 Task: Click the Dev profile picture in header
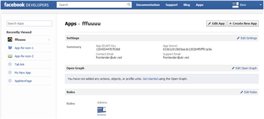click(235, 5)
